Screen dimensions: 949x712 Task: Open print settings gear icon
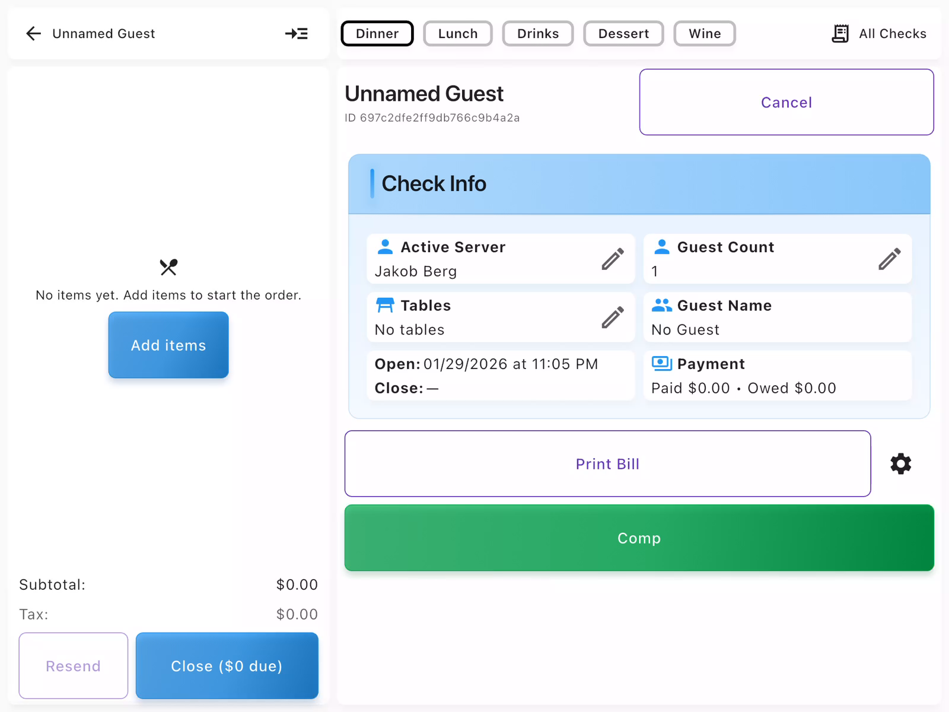click(x=900, y=464)
